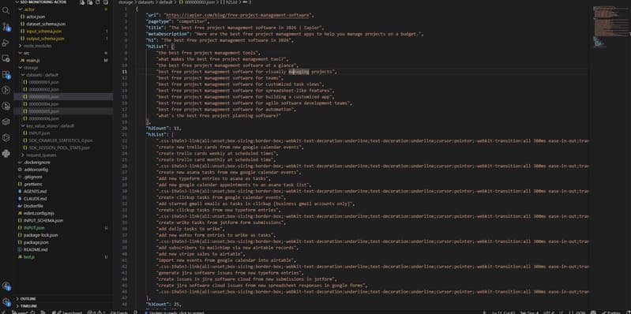Open the Python icon in the activity bar
The width and height of the screenshot is (631, 314).
[6, 153]
